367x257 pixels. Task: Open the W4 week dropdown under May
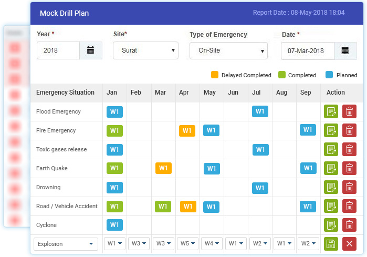pos(212,244)
